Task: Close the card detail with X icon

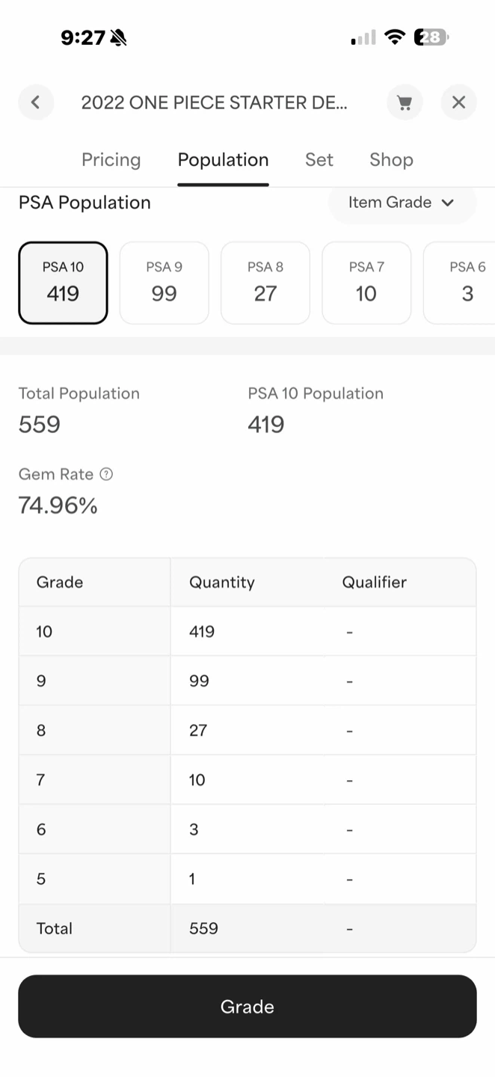Action: point(459,102)
